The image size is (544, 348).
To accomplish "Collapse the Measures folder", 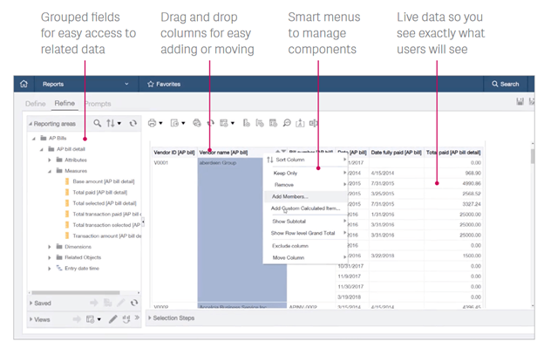I will click(50, 171).
